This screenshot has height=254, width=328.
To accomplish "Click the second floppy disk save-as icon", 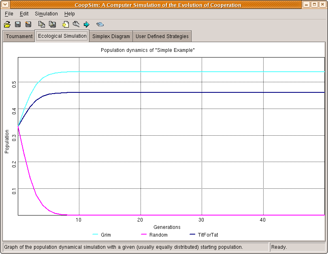I will click(x=28, y=25).
